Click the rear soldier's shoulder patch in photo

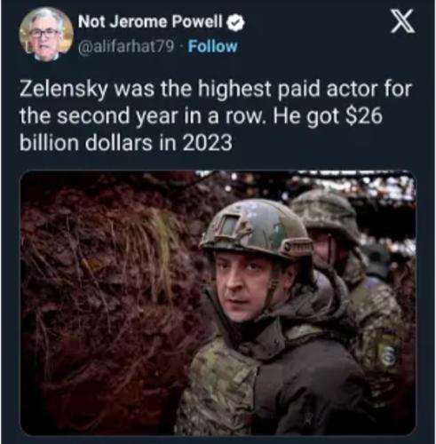(x=388, y=349)
